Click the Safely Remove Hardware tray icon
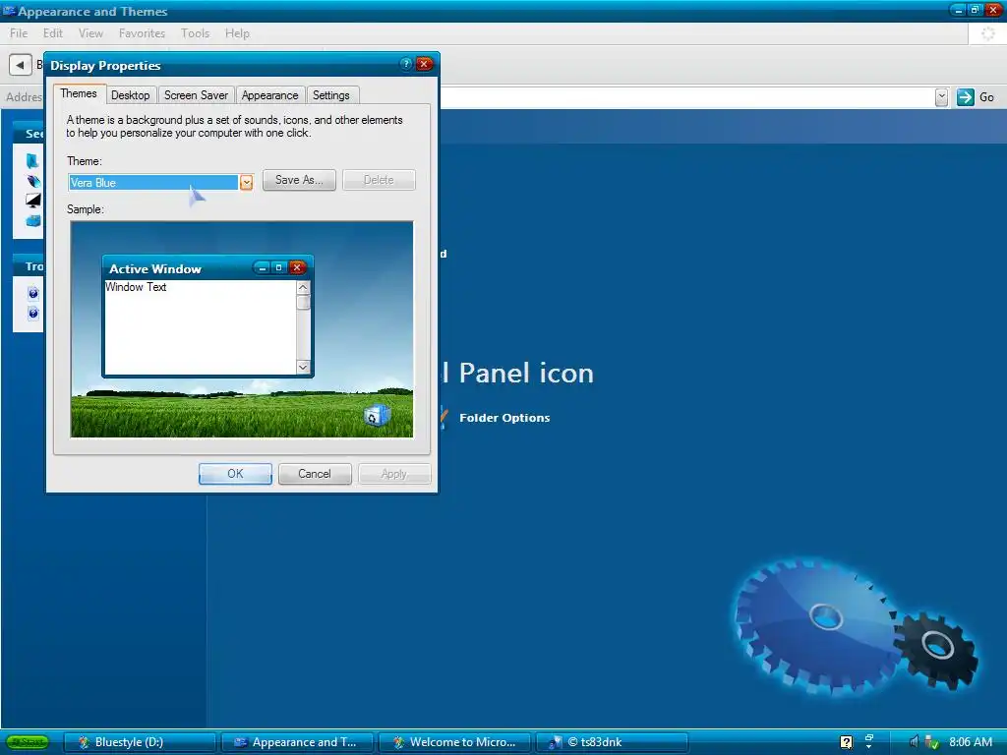 (x=931, y=743)
